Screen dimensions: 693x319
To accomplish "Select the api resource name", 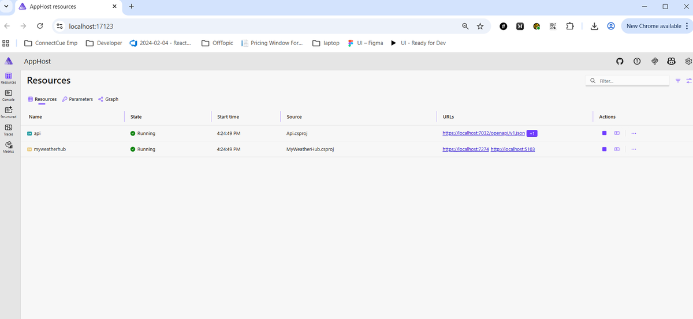I will [37, 133].
